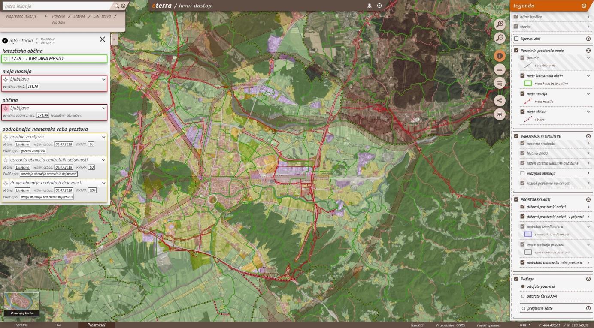
Task: Collapse the VAROVANJA in OMEJITVE section
Action: (x=588, y=136)
